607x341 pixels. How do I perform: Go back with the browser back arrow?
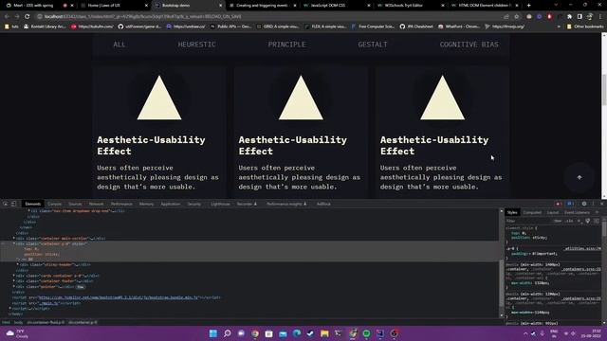click(x=7, y=17)
